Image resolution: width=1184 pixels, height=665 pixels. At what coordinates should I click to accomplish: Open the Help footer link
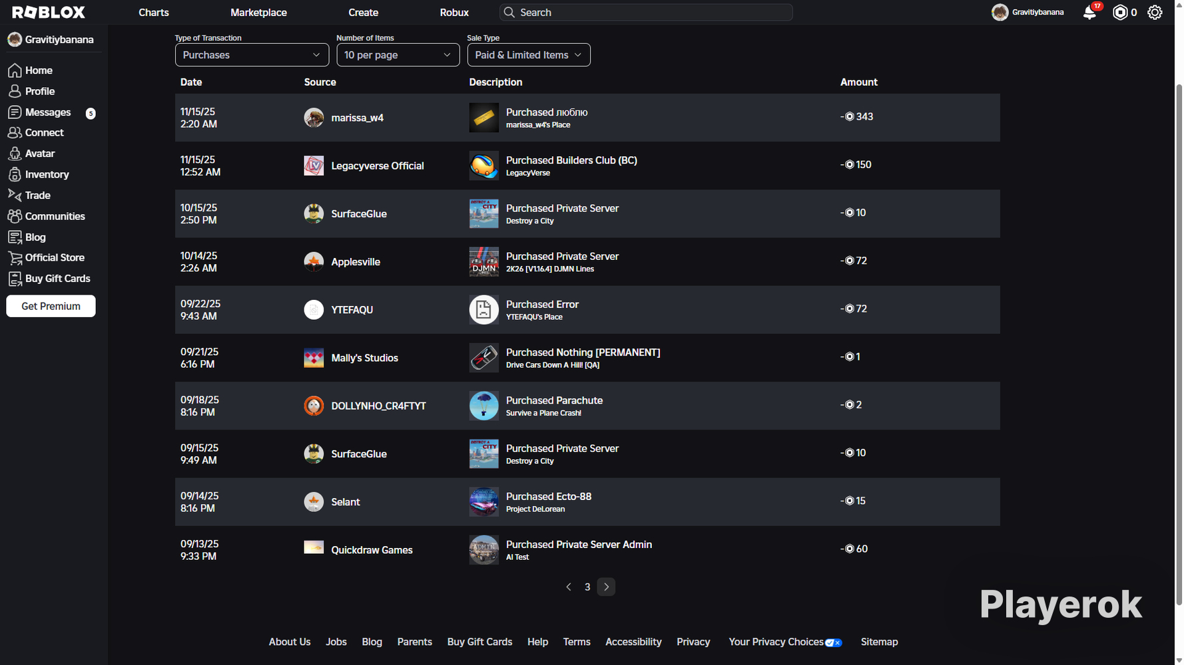tap(538, 642)
